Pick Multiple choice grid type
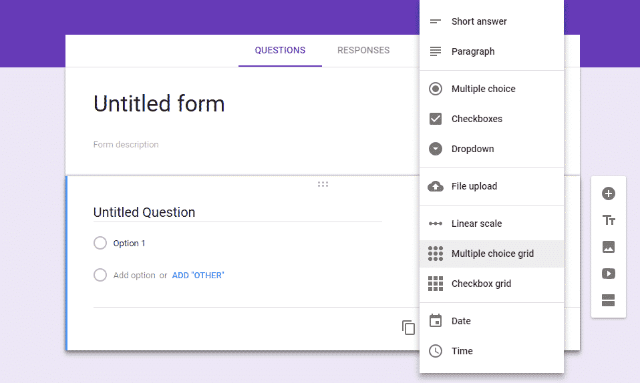This screenshot has width=640, height=383. tap(491, 254)
